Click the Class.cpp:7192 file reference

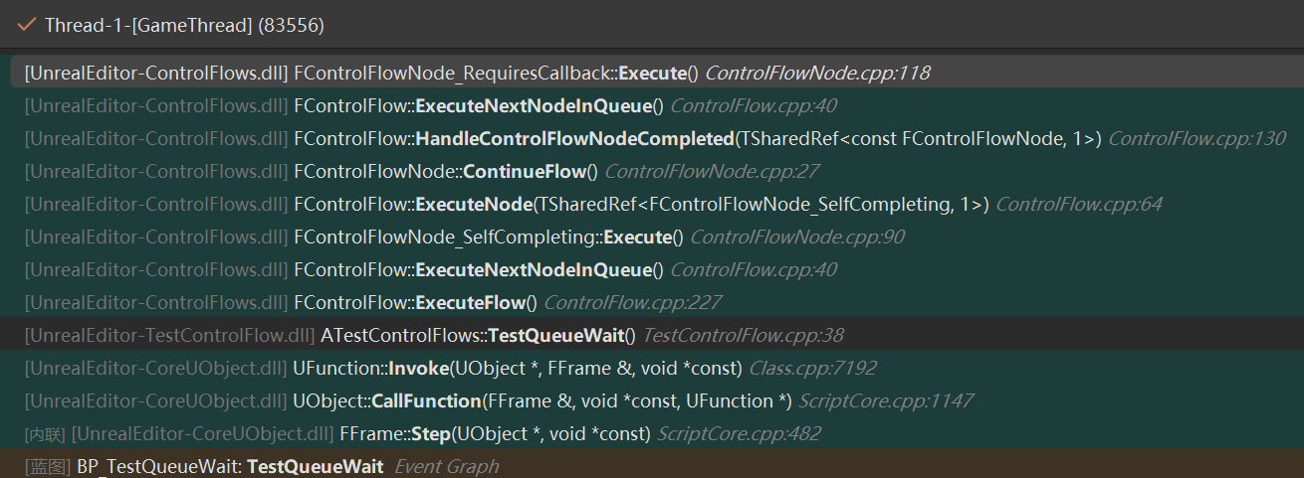click(812, 369)
